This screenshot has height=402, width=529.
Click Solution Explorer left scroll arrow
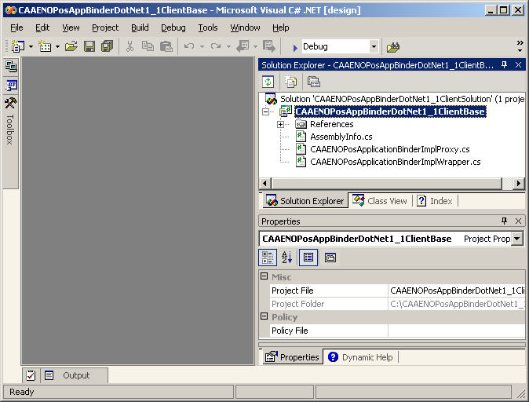(264, 183)
